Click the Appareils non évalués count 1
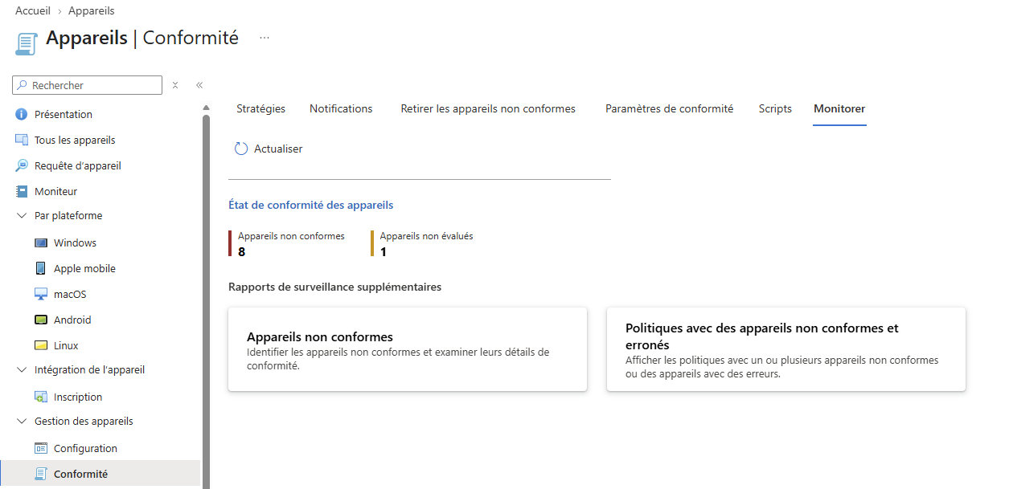1009x489 pixels. [384, 251]
